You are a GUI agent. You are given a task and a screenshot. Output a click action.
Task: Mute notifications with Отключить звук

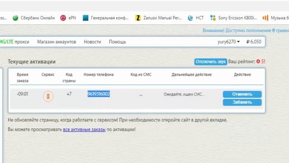210,62
